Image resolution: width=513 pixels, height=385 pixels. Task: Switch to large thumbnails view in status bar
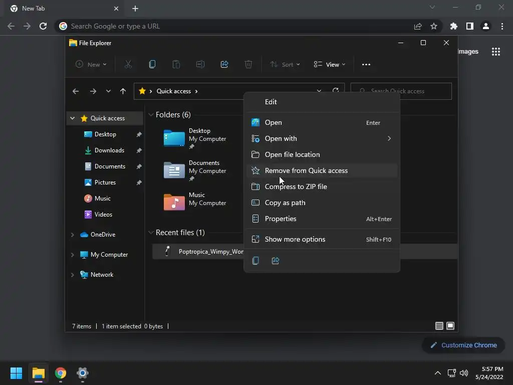[x=450, y=326]
